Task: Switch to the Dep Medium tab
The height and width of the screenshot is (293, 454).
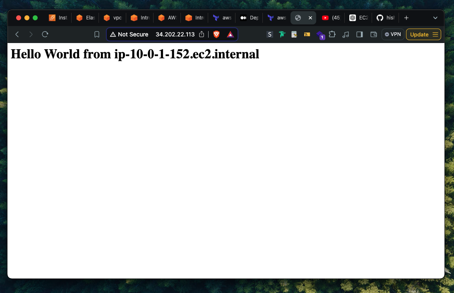Action: (x=250, y=18)
